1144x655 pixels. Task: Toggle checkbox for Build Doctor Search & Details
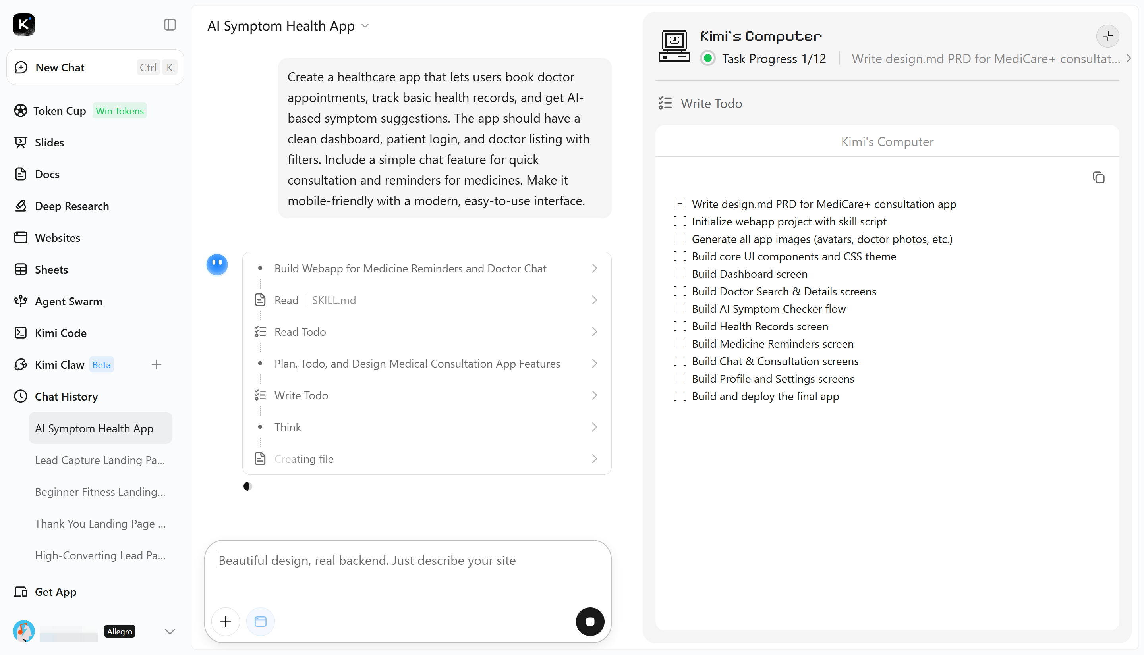[680, 291]
